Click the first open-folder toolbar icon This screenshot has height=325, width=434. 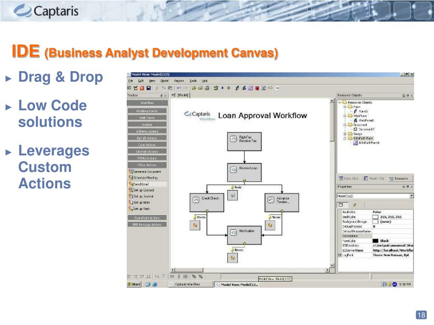point(194,88)
